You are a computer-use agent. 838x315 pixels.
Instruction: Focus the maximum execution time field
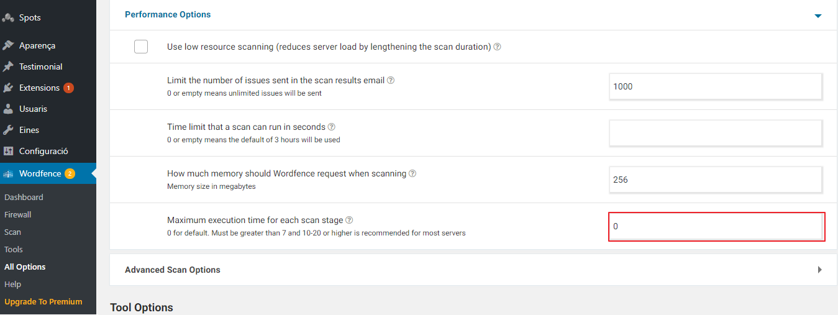click(716, 227)
